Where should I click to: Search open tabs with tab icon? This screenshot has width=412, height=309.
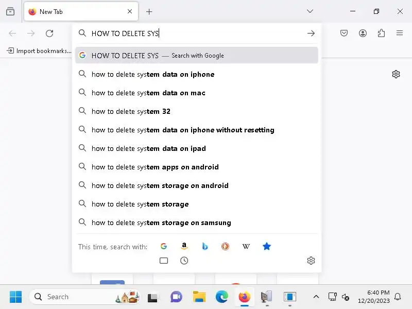pyautogui.click(x=164, y=261)
